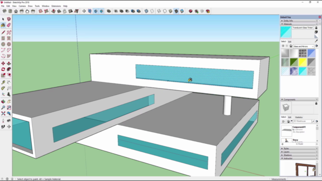Activate the Rotate tool

tap(3, 69)
